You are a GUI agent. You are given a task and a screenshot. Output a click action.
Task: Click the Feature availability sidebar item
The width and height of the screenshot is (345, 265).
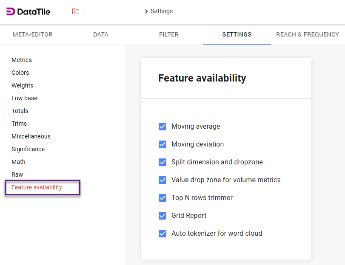(36, 187)
